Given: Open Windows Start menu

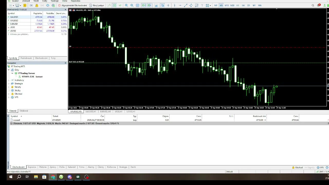Looking at the screenshot, I should click(11, 177).
